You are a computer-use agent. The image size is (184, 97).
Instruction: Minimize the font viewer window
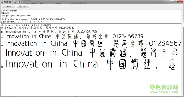point(172,1)
